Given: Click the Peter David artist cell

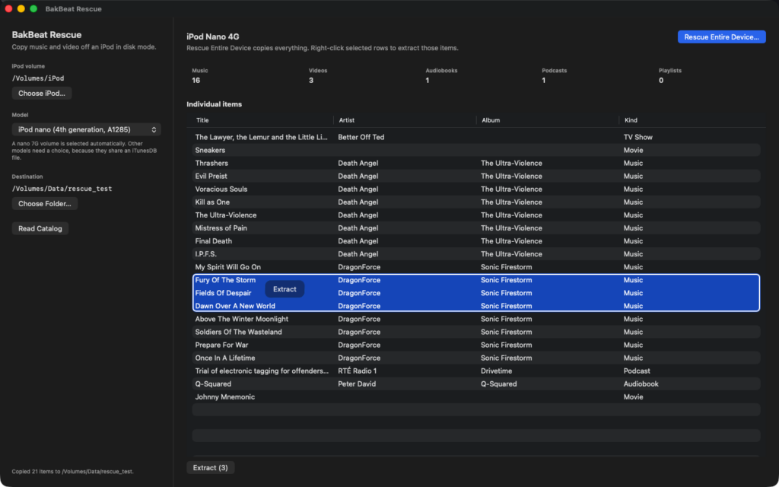Looking at the screenshot, I should [x=357, y=384].
